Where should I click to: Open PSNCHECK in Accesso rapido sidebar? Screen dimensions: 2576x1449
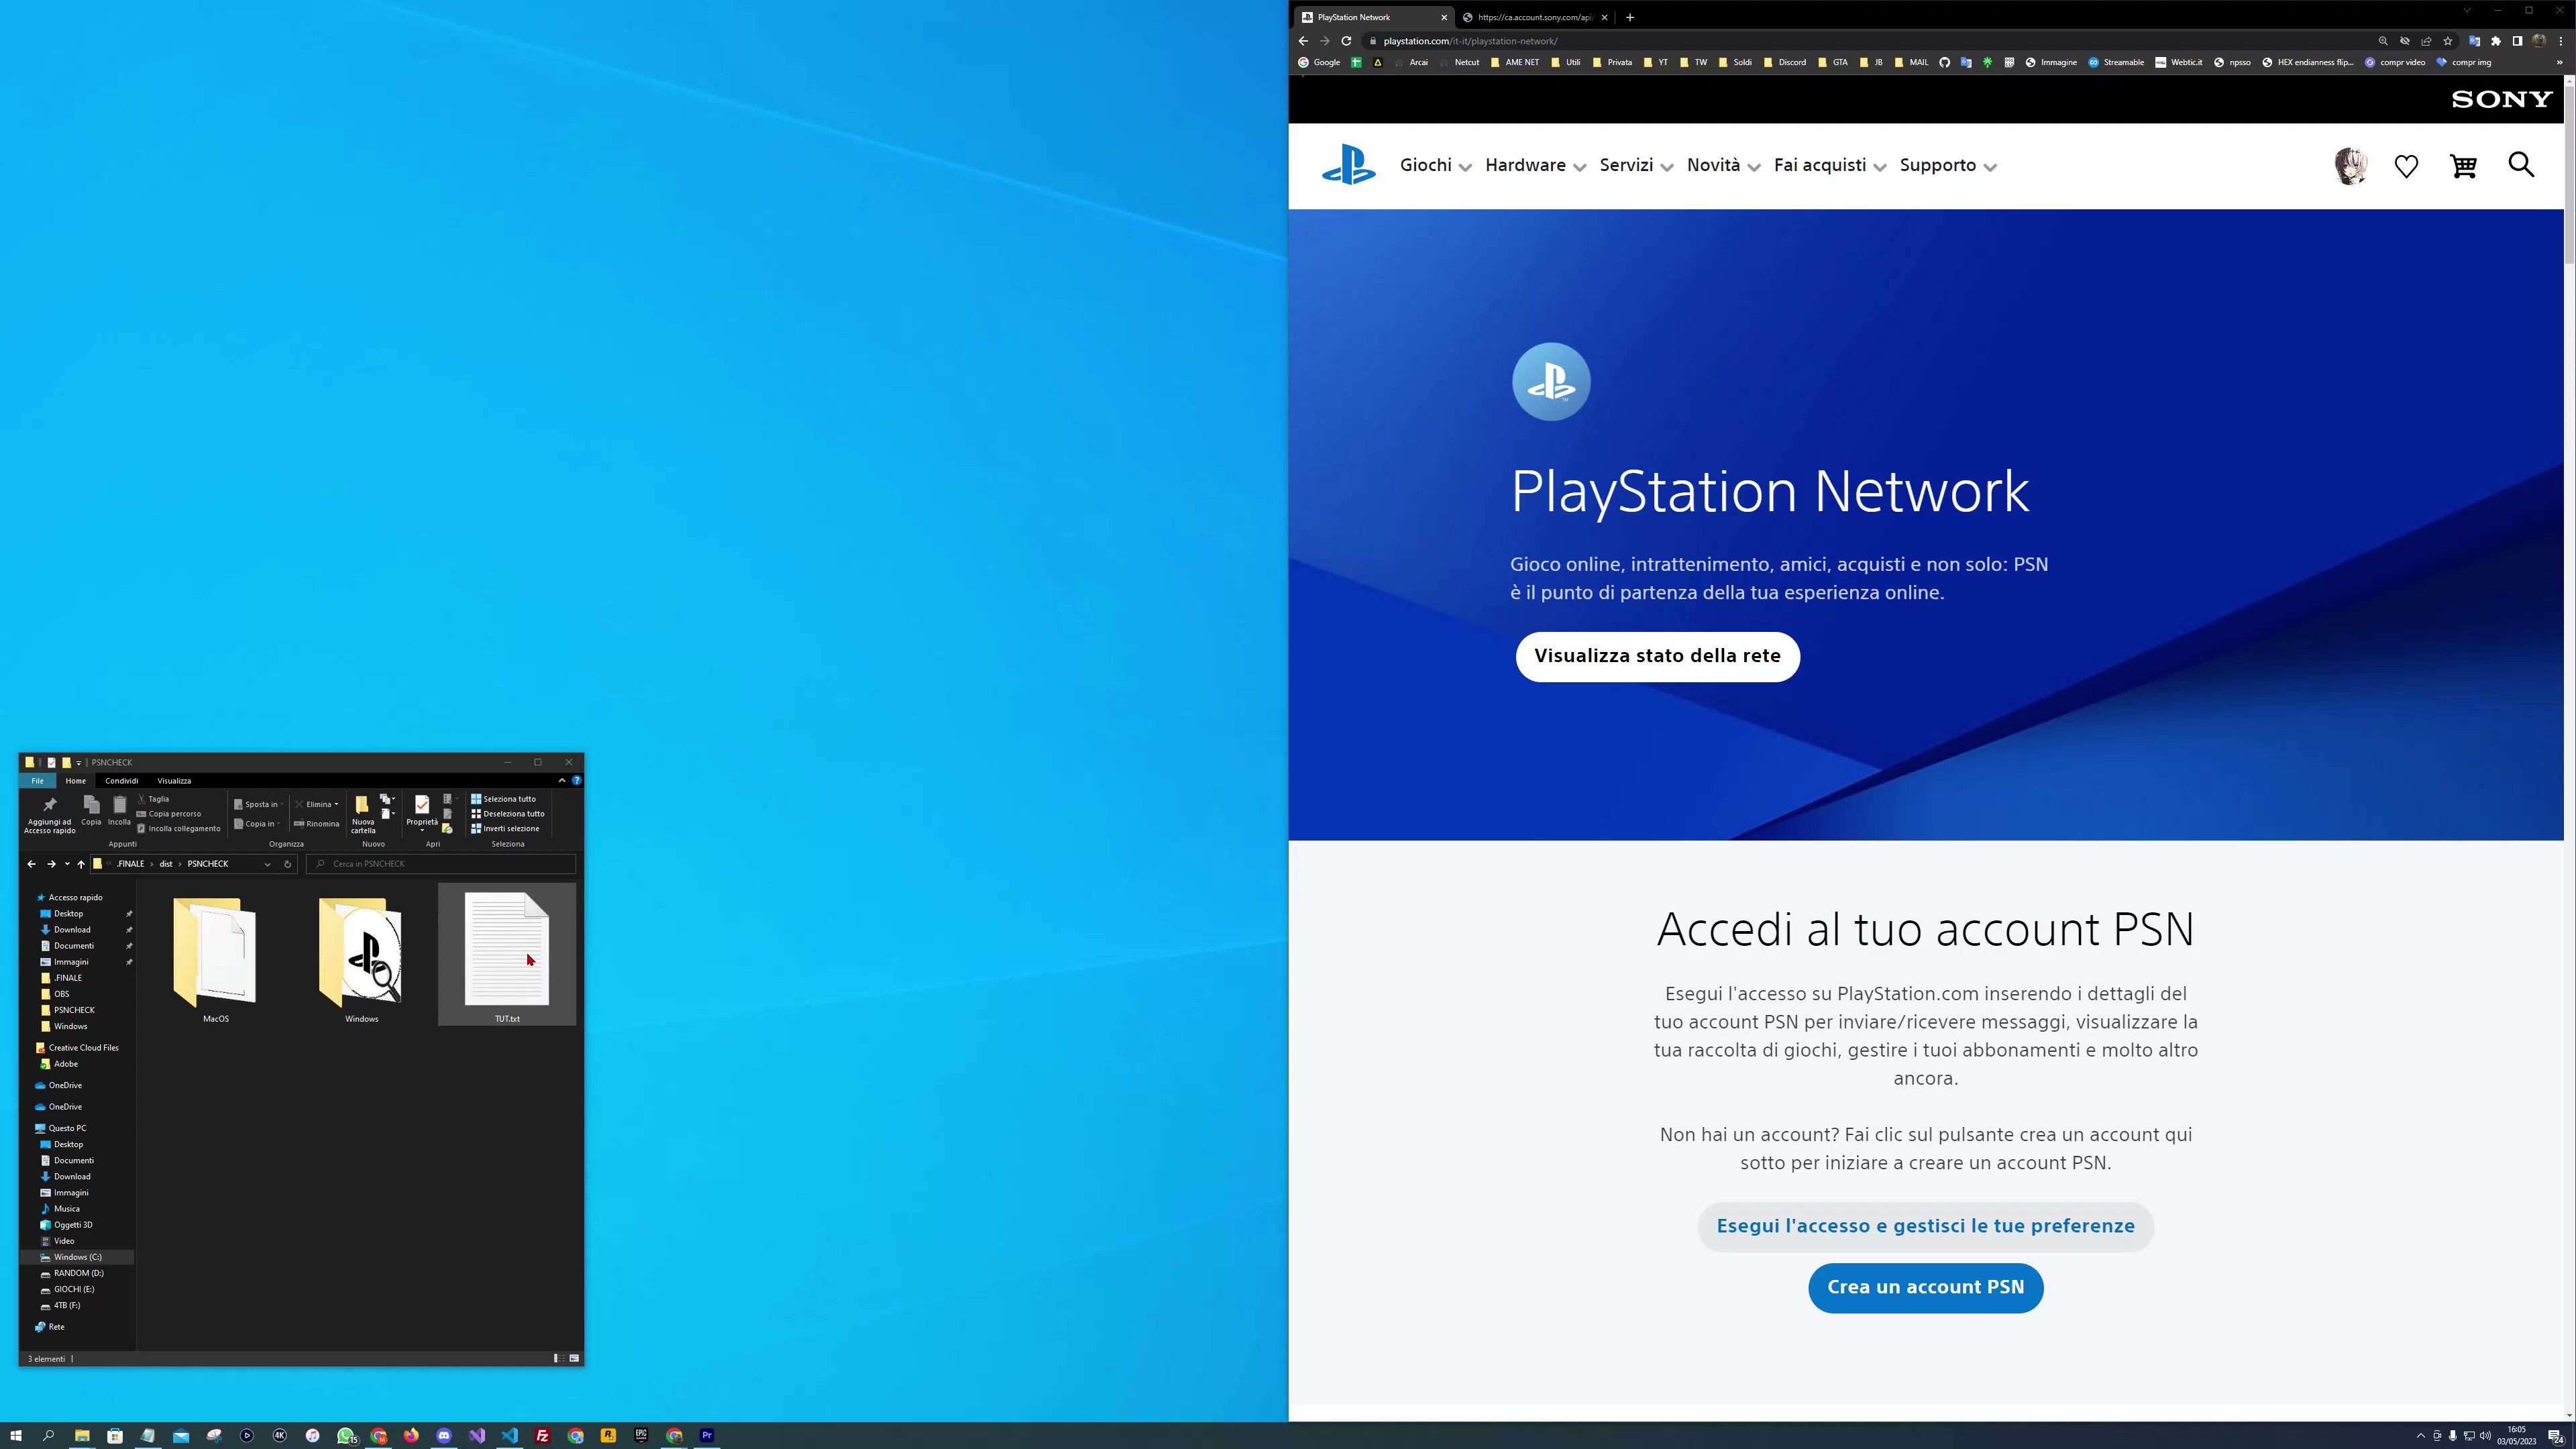pos(74,1010)
